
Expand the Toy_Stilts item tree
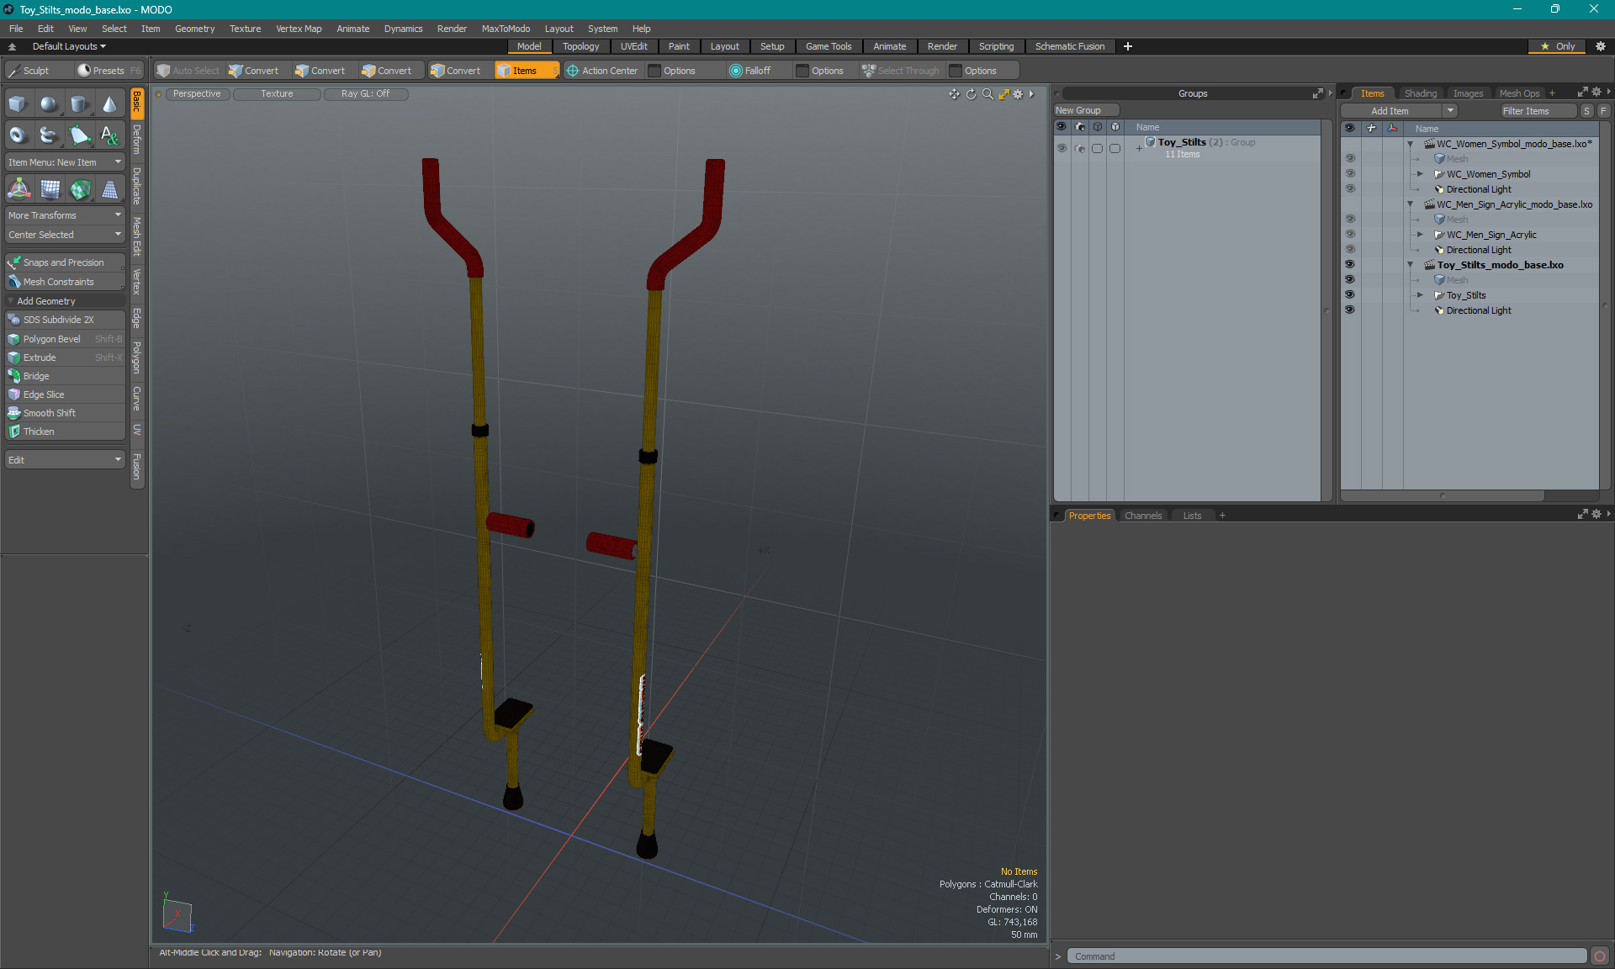point(1421,295)
